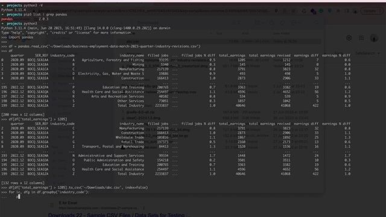
Task: Click the 'BDCQ.SEA1RA' SER_REF cell
Action: [38, 96]
